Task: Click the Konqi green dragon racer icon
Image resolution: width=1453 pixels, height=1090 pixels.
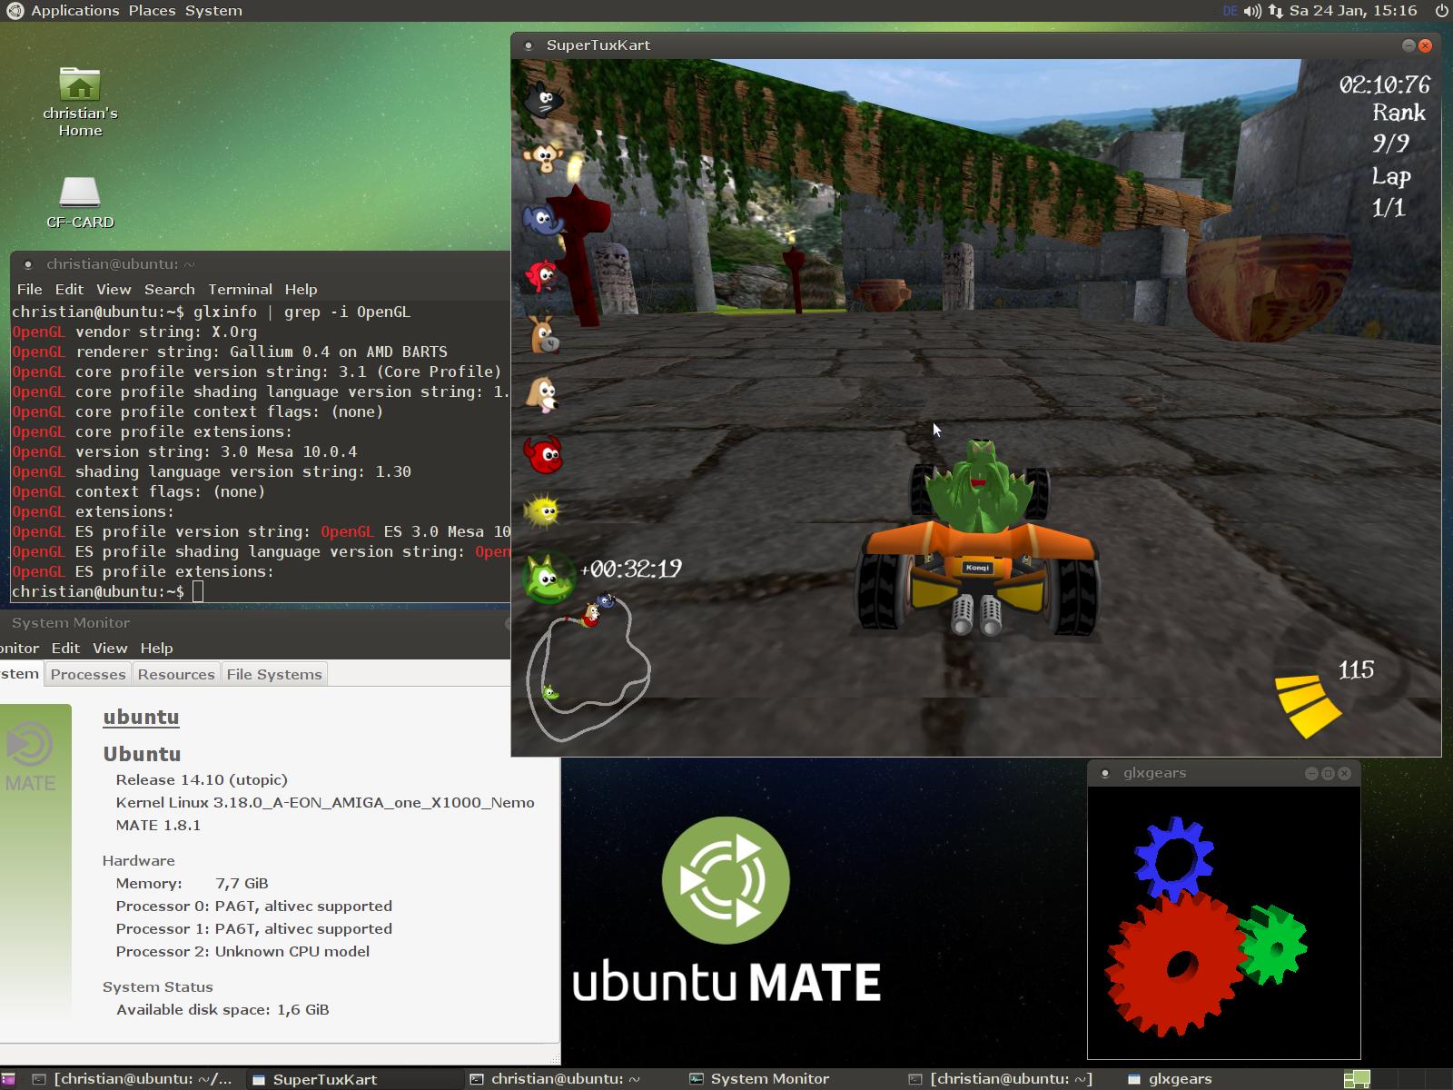Action: [x=548, y=577]
